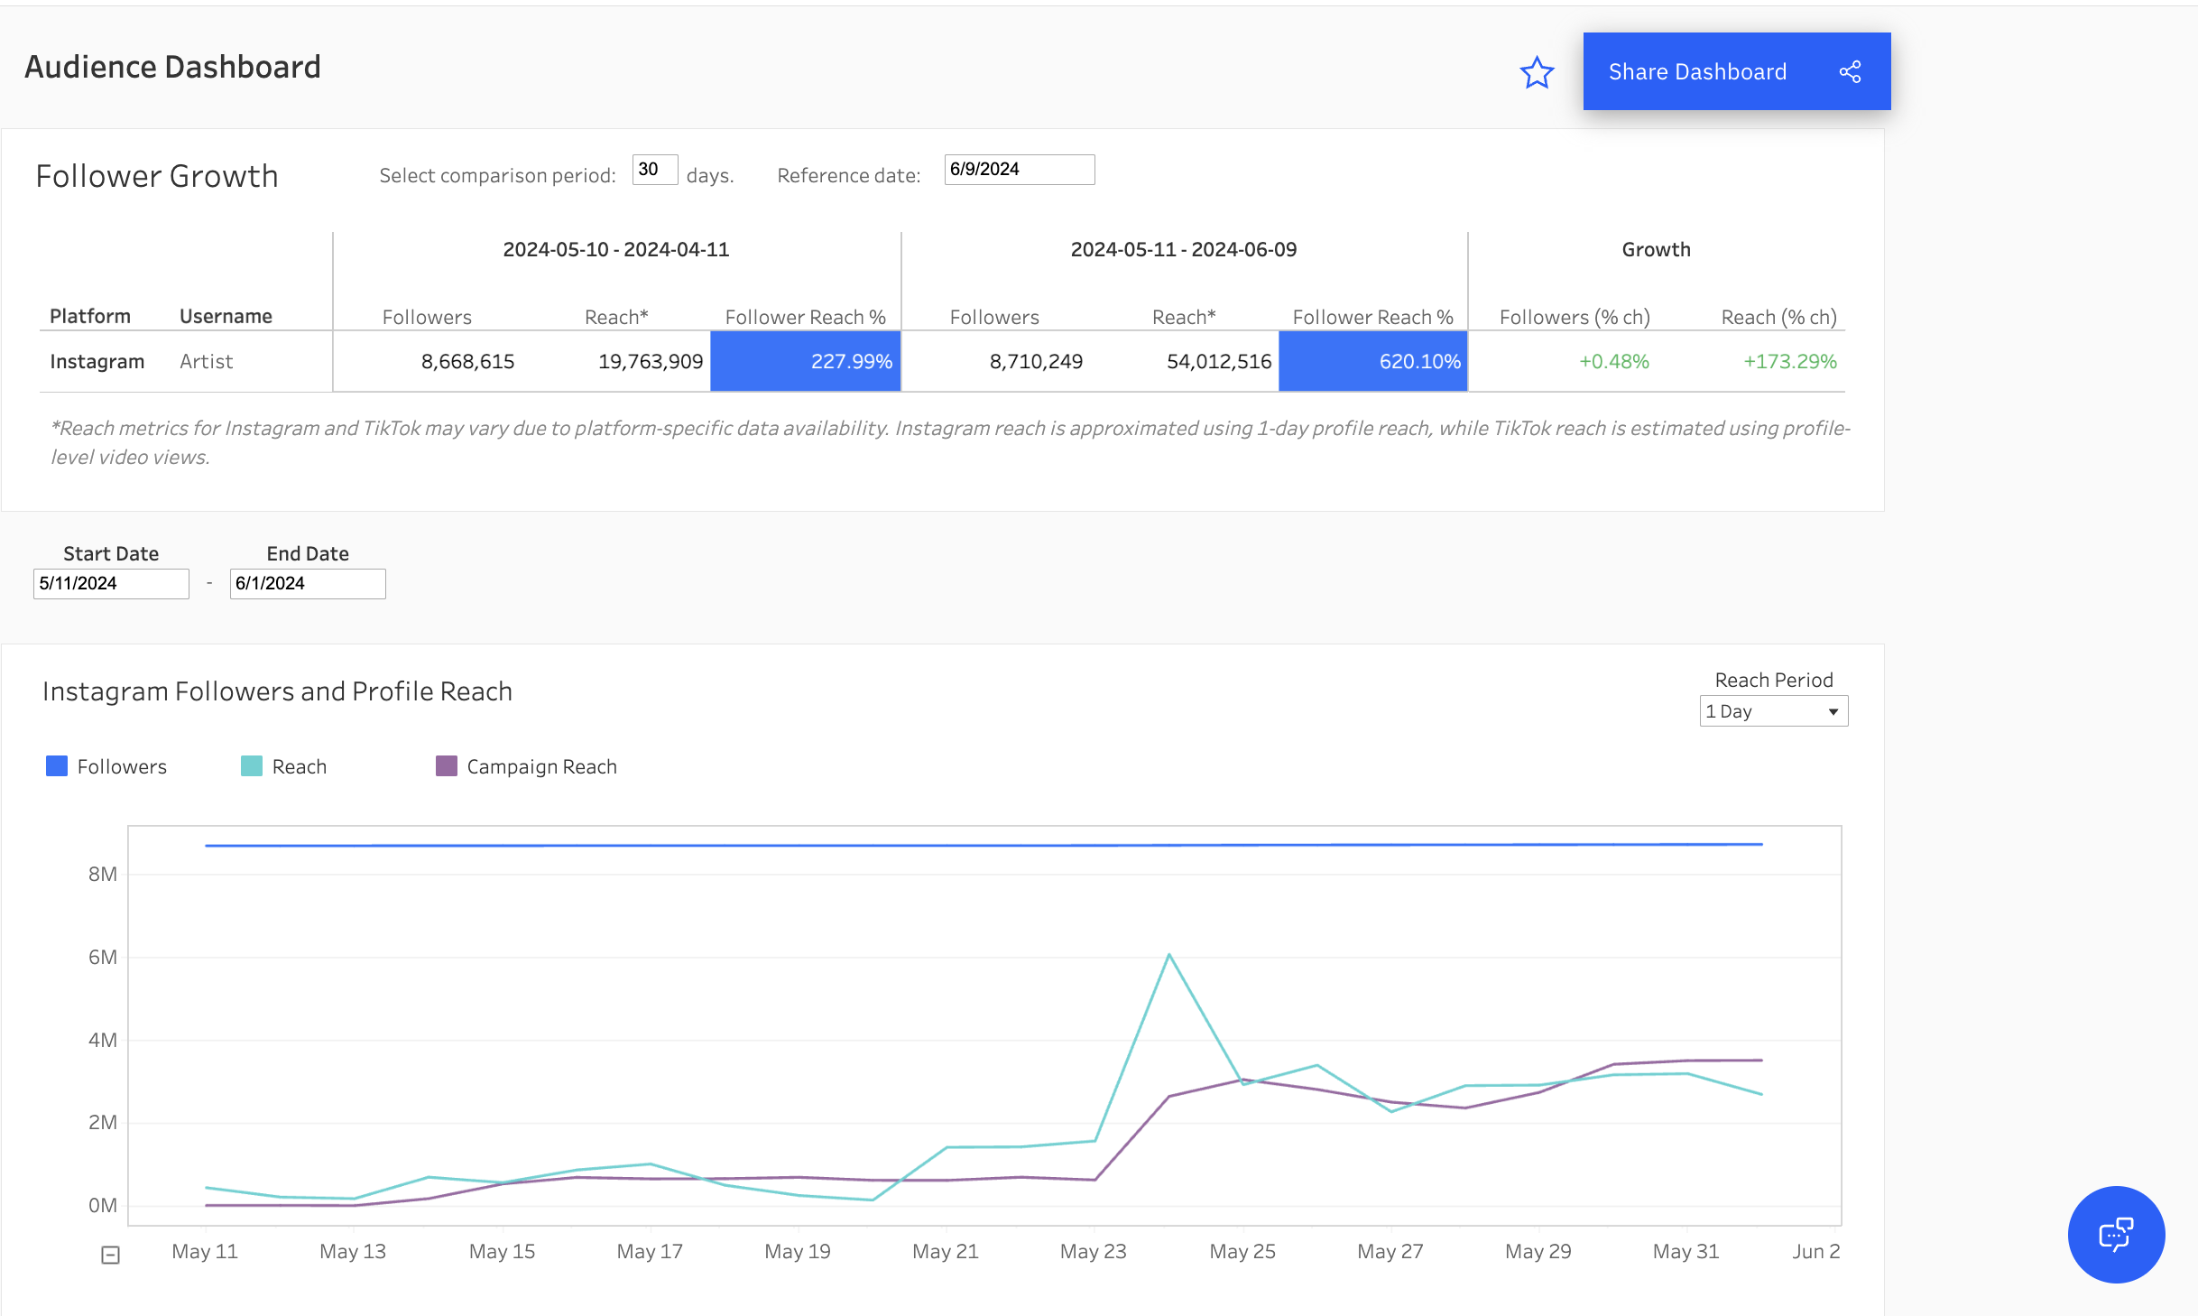Click the favorite star icon
Screen dimensions: 2198x1316
(1537, 72)
